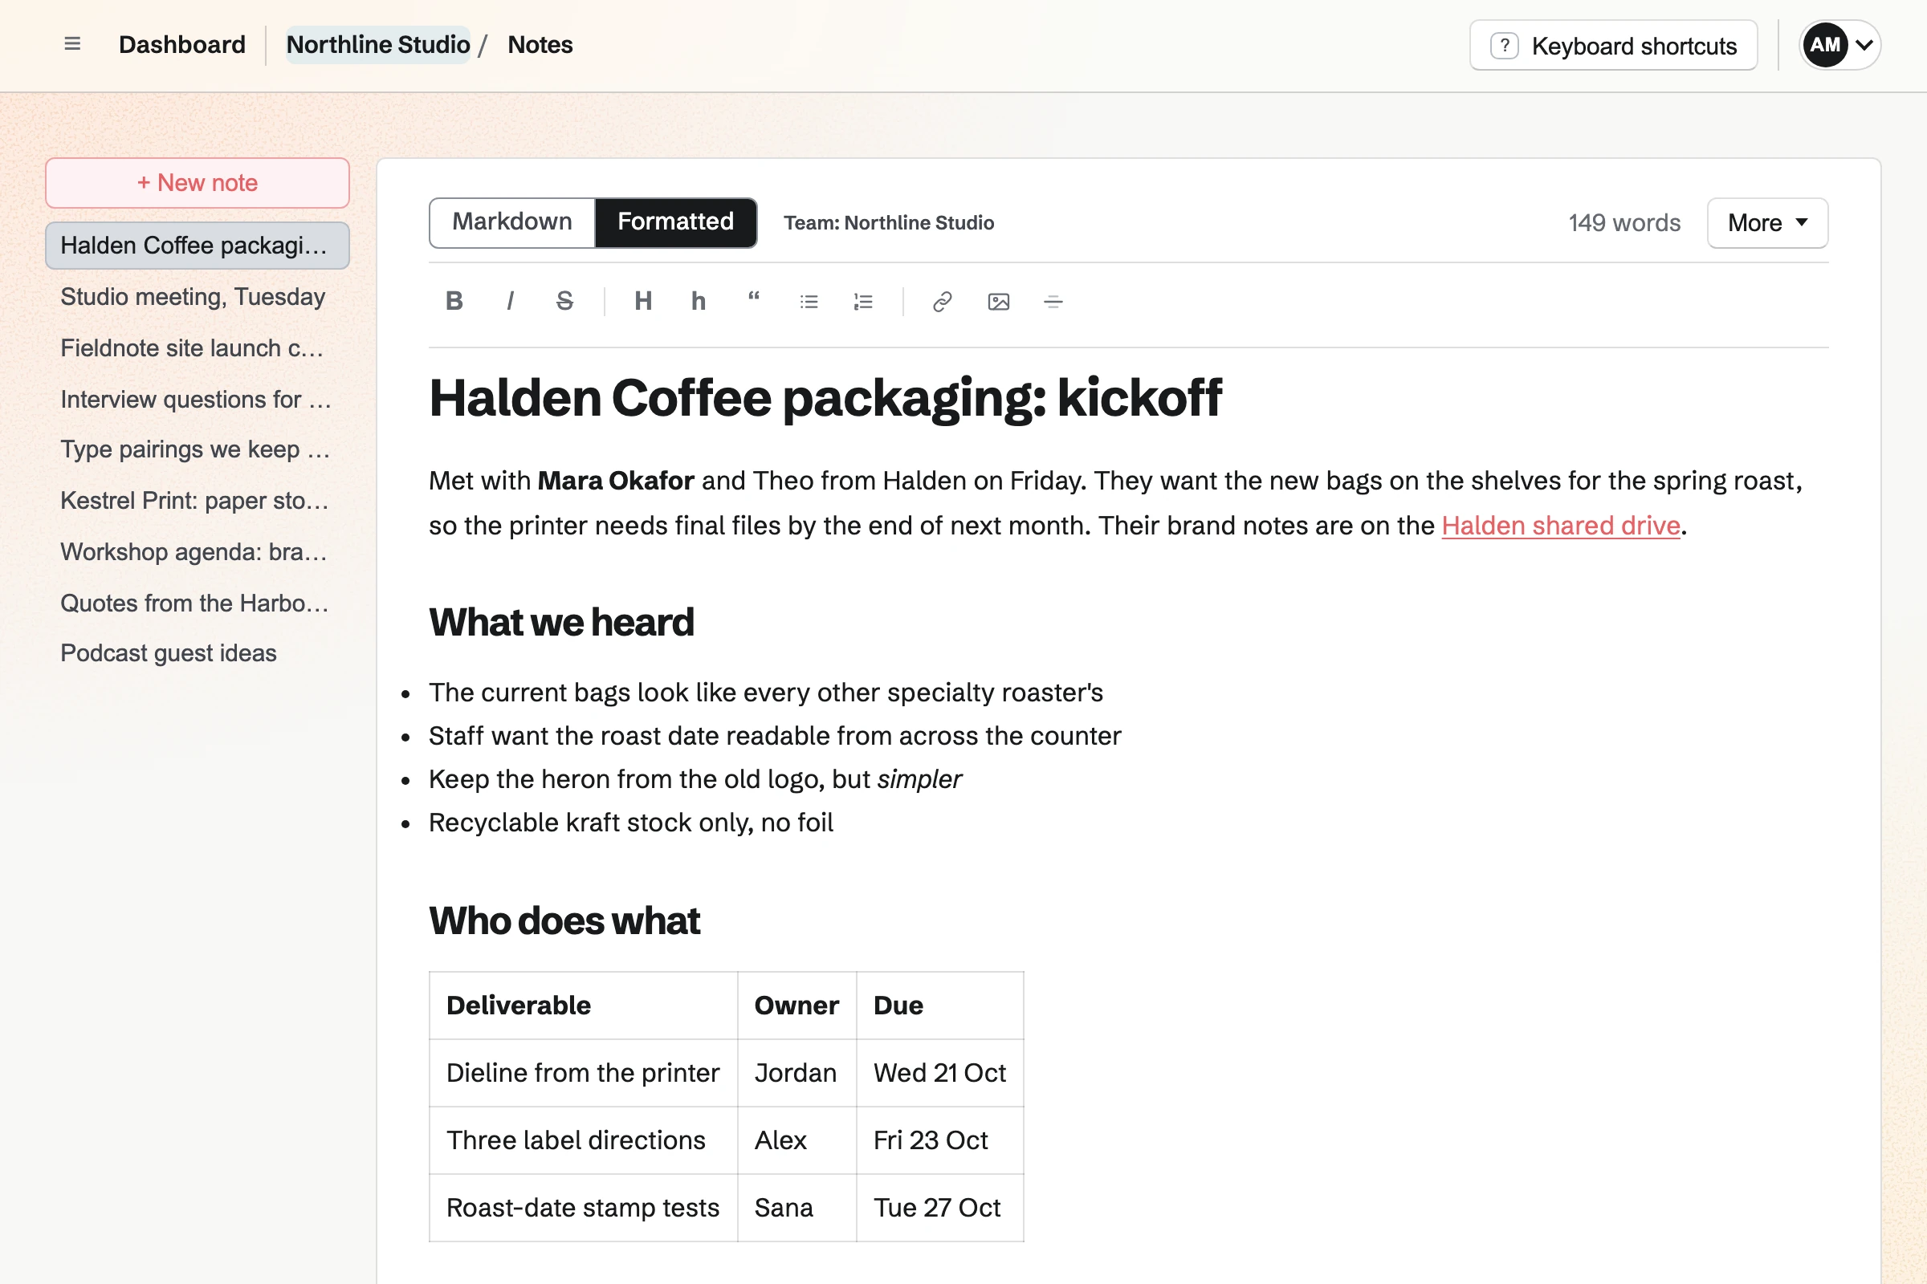Open Interview questions note
This screenshot has width=1927, height=1284.
198,399
